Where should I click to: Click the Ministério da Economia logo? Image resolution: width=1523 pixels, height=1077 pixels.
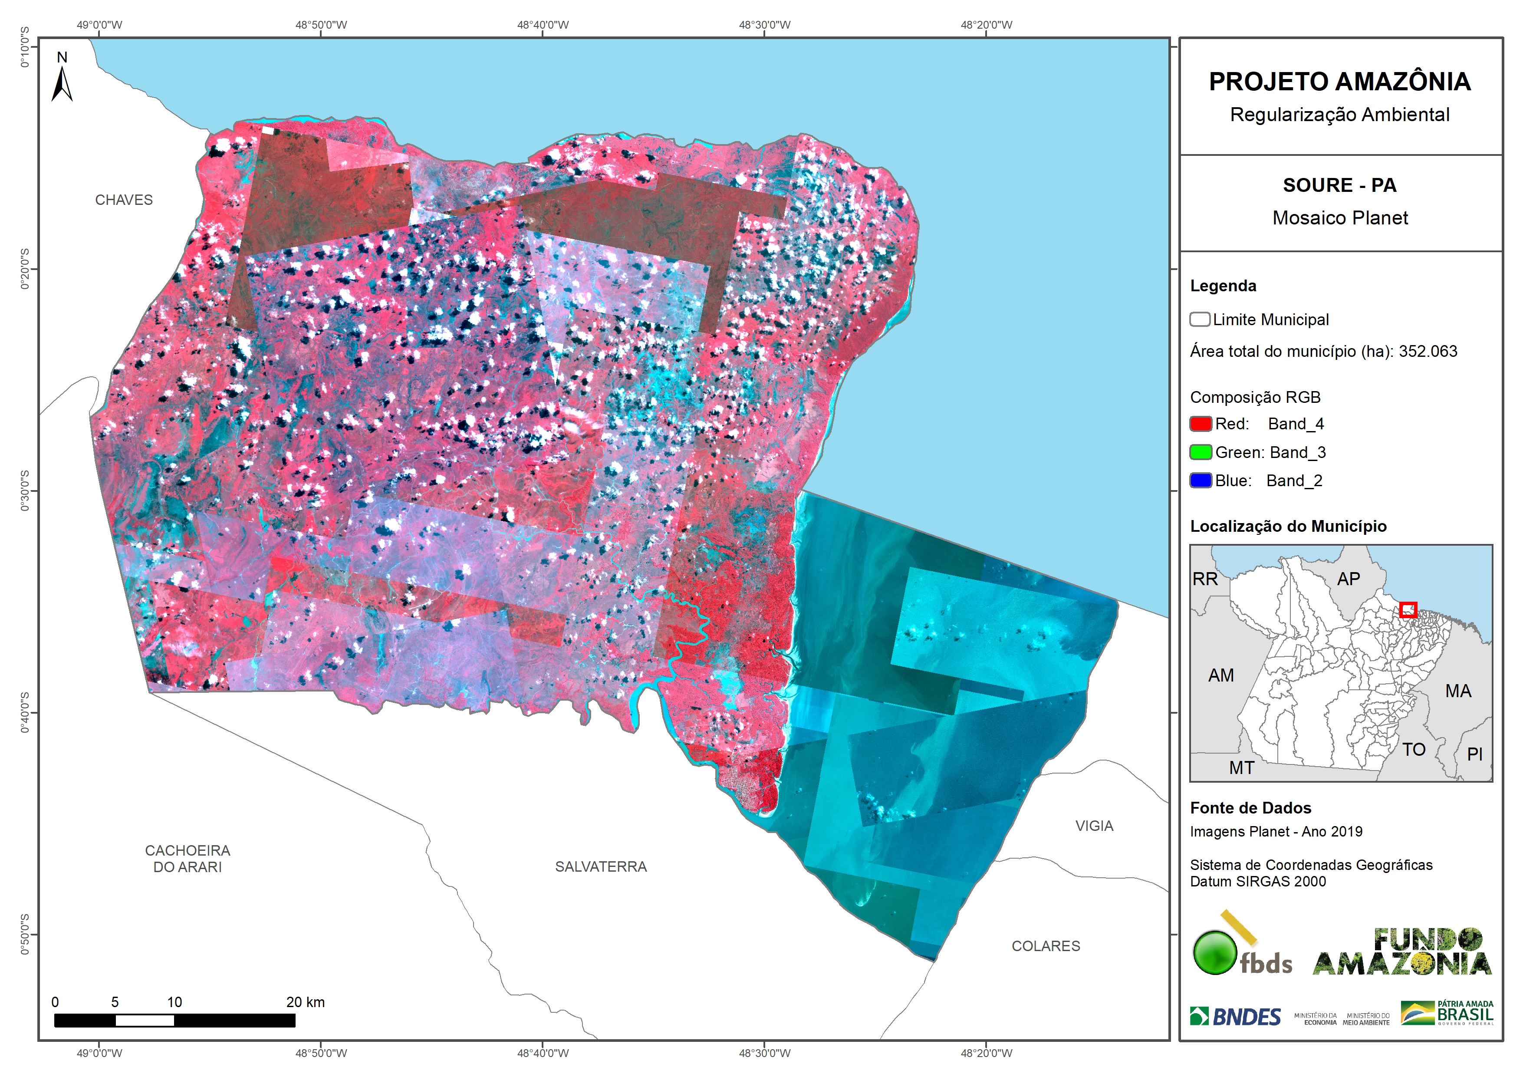point(1316,1018)
